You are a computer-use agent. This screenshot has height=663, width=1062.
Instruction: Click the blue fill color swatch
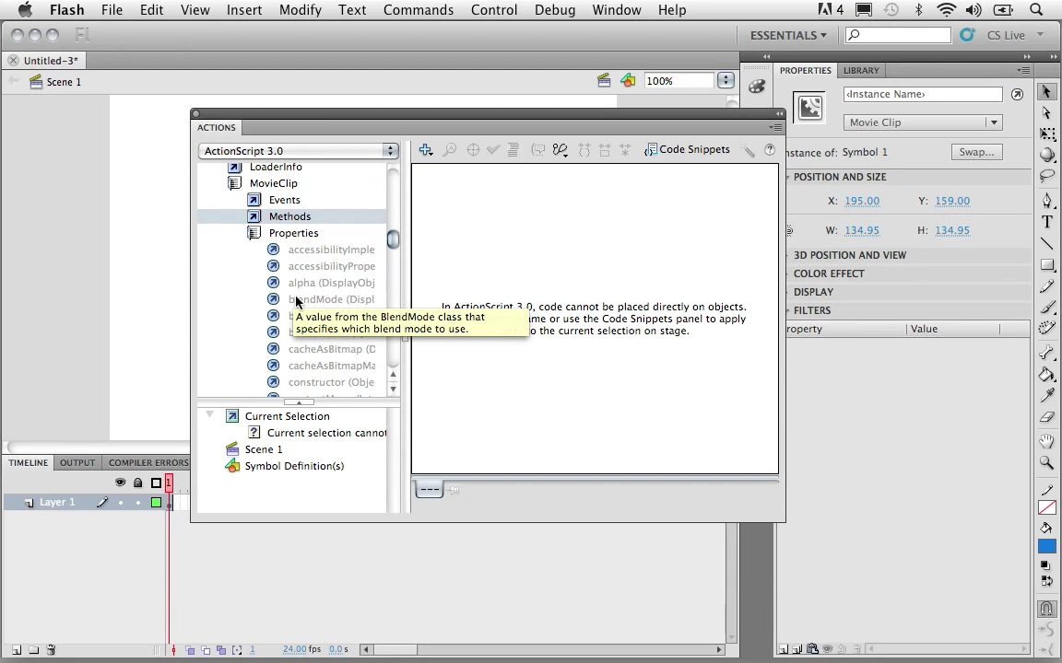[x=1046, y=547]
